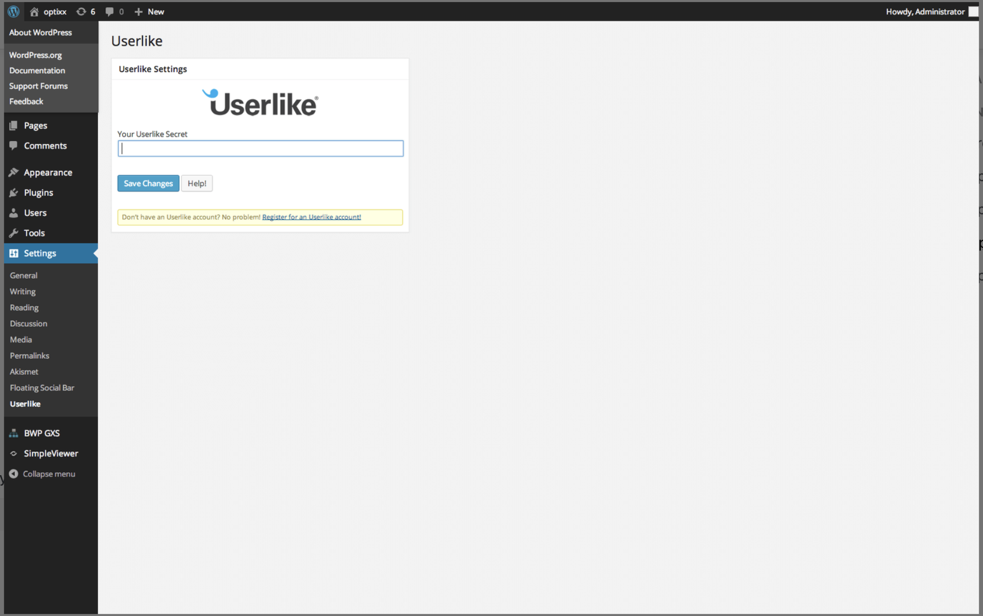Image resolution: width=983 pixels, height=616 pixels.
Task: Open the New content menu
Action: pos(149,11)
